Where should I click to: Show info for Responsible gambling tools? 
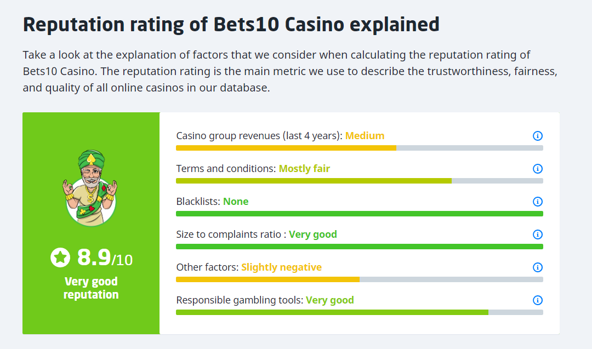tap(538, 300)
